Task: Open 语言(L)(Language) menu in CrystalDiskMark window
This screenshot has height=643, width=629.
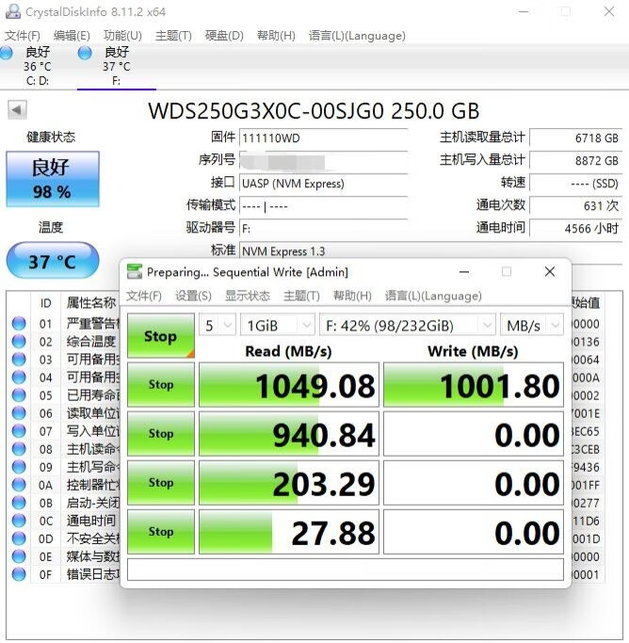Action: 433,296
